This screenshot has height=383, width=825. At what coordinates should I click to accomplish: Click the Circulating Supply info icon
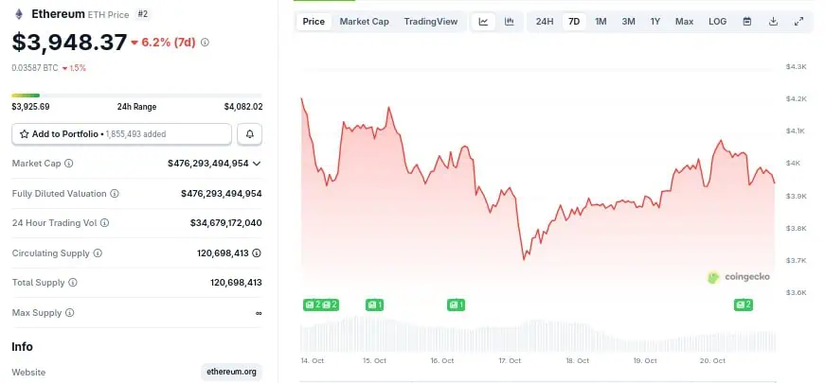pyautogui.click(x=98, y=253)
